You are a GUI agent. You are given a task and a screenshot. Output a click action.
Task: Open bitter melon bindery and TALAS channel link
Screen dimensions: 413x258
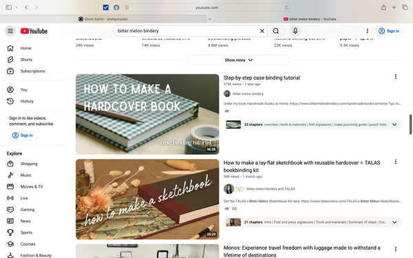click(x=271, y=189)
